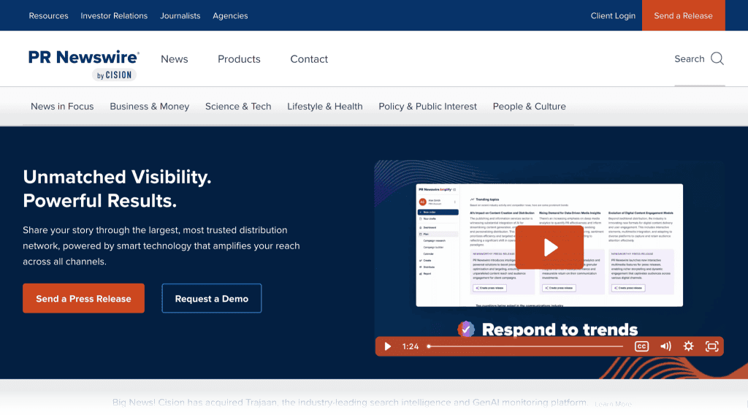Viewport: 748px width, 415px height.
Task: Open Investor Relations
Action: (114, 16)
